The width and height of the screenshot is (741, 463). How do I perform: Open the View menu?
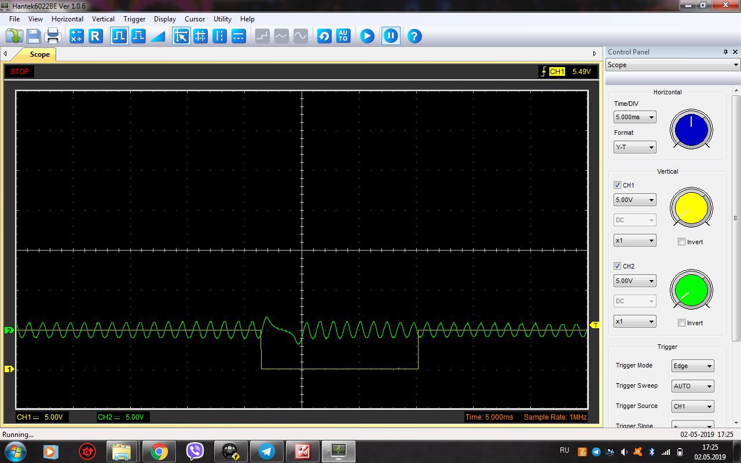(35, 19)
